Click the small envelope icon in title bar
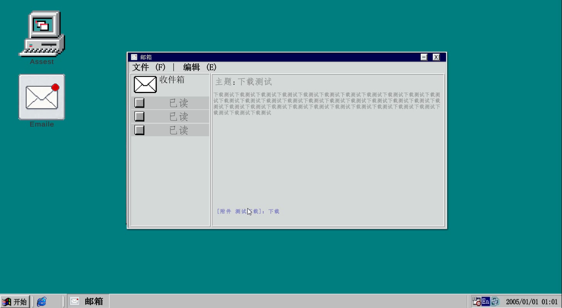 [134, 57]
